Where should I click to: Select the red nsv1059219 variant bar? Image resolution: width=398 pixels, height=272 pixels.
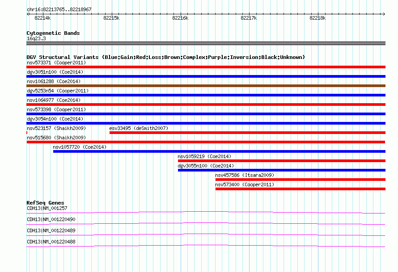click(282, 161)
